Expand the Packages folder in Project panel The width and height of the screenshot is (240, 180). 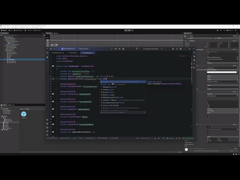1,130
